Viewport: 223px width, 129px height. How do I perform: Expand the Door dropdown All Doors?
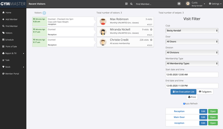pos(192,41)
